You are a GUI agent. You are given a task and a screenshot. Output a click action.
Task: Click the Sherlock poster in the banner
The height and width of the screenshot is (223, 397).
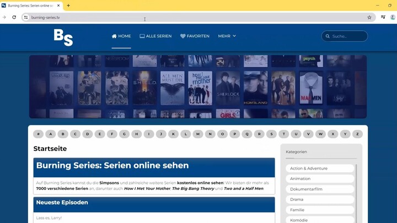[228, 88]
